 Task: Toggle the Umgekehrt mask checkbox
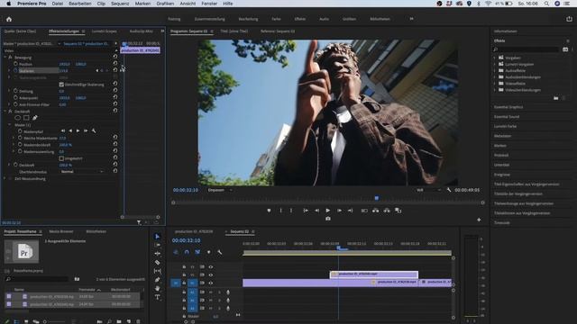[61, 158]
